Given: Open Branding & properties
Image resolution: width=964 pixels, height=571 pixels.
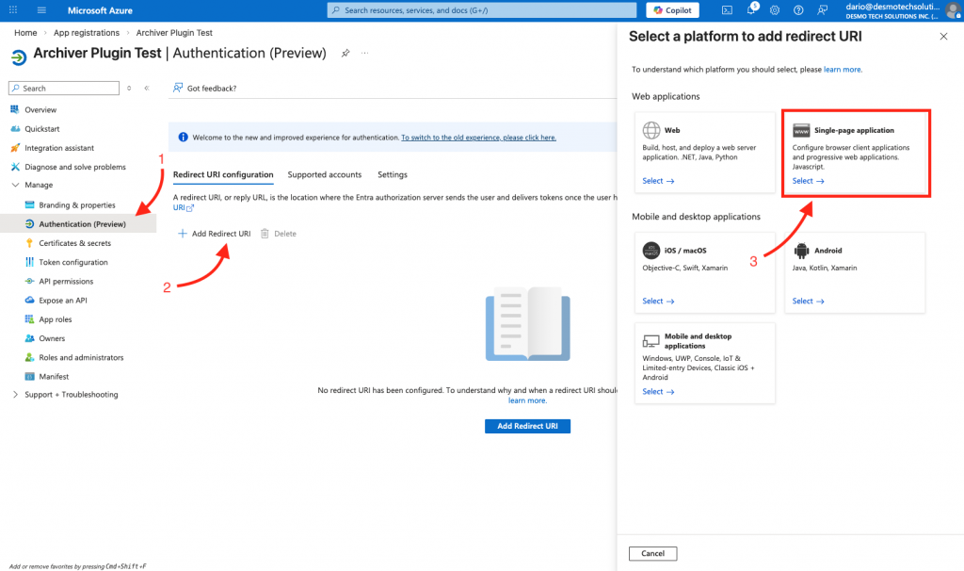Looking at the screenshot, I should (x=78, y=204).
